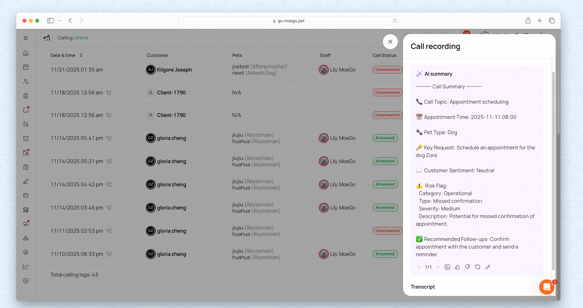Edit the AI summary with pencil icon
Screen dimensions: 583x308
488,267
